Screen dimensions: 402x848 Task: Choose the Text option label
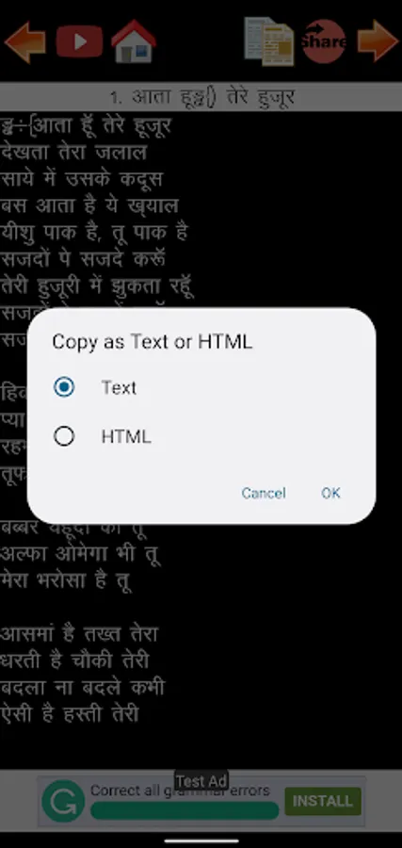pyautogui.click(x=119, y=388)
